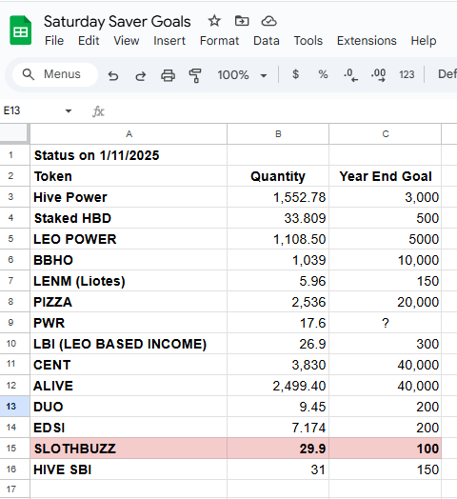Select the highlighted 'SLOTHBUZZ' cell
This screenshot has width=457, height=499.
pos(129,449)
